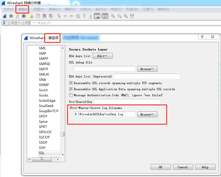This screenshot has height=177, width=221.
Task: Cancel the preferences dialog
Action: point(183,167)
